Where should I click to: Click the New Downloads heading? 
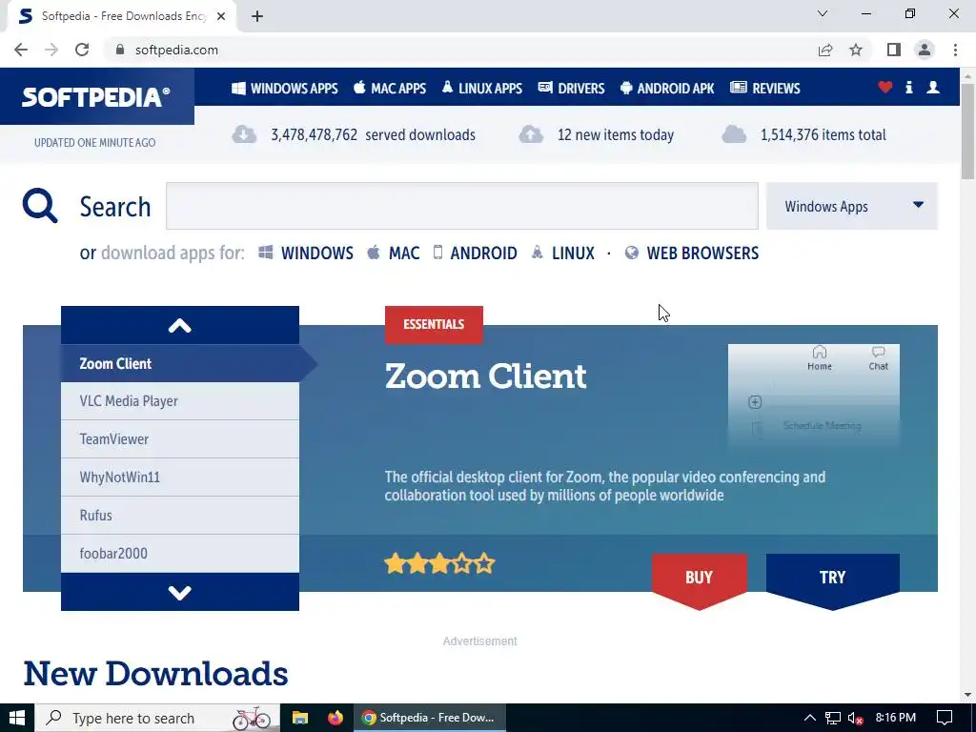(x=155, y=674)
